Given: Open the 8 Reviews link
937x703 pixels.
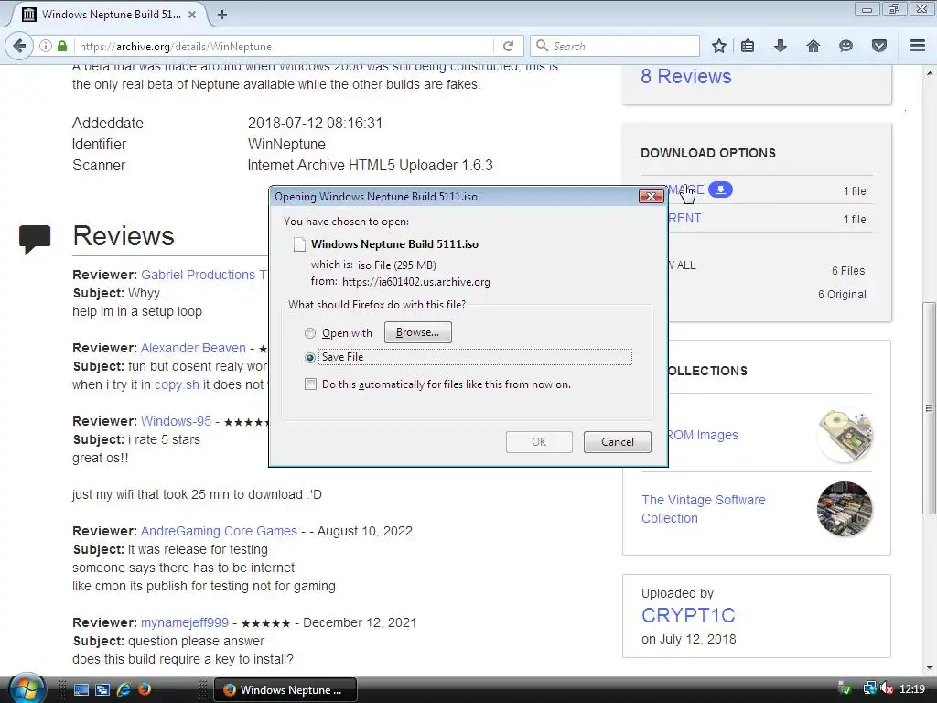Looking at the screenshot, I should [686, 77].
